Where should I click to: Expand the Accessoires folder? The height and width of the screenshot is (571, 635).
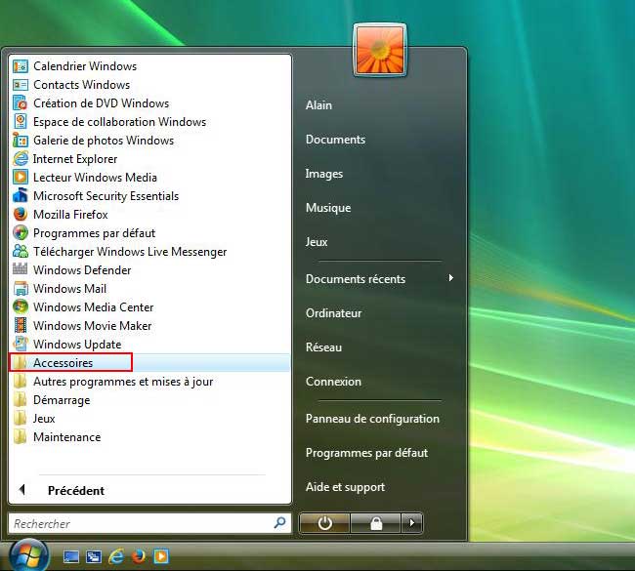[63, 363]
